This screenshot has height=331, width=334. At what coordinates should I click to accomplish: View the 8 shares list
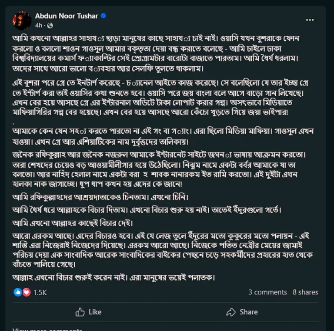coord(305,292)
